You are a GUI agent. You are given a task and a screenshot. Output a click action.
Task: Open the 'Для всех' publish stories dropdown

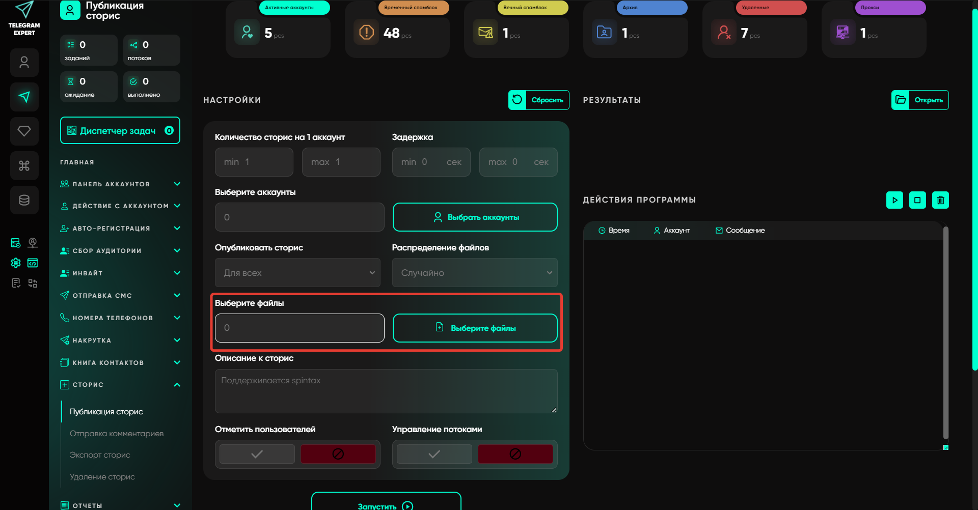pyautogui.click(x=297, y=273)
